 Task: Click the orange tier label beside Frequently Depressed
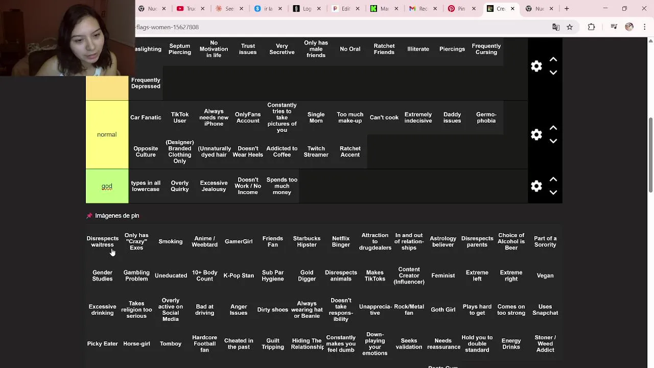[107, 88]
